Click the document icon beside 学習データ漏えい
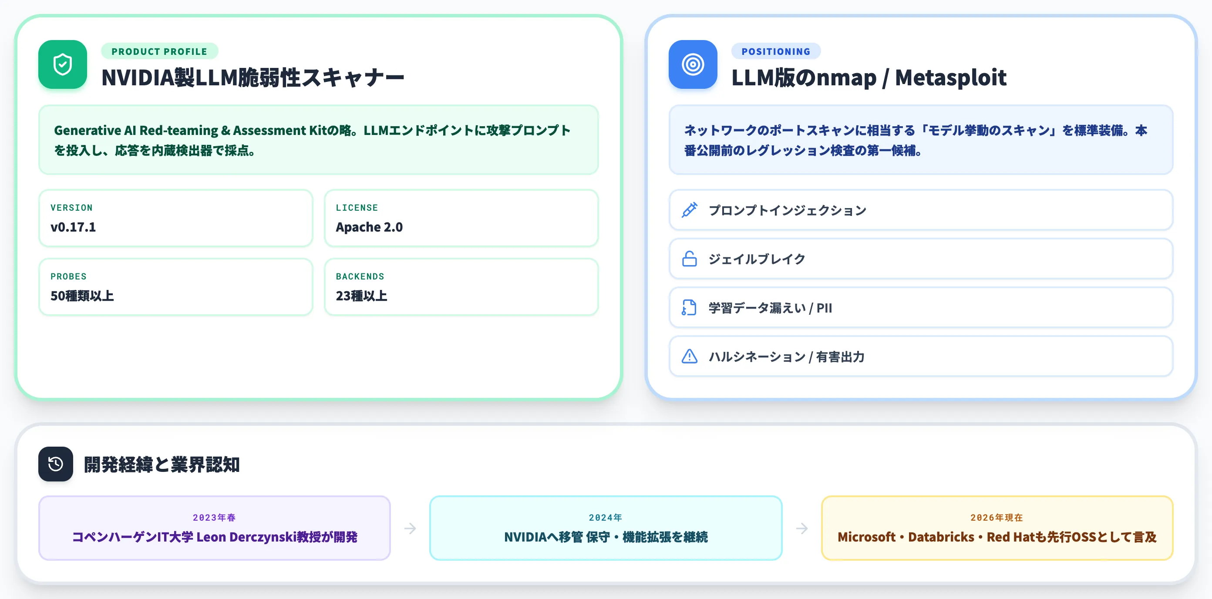Image resolution: width=1212 pixels, height=599 pixels. click(689, 308)
